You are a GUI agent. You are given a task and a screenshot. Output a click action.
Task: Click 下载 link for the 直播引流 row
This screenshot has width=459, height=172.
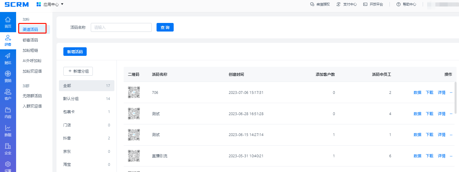[430, 156]
